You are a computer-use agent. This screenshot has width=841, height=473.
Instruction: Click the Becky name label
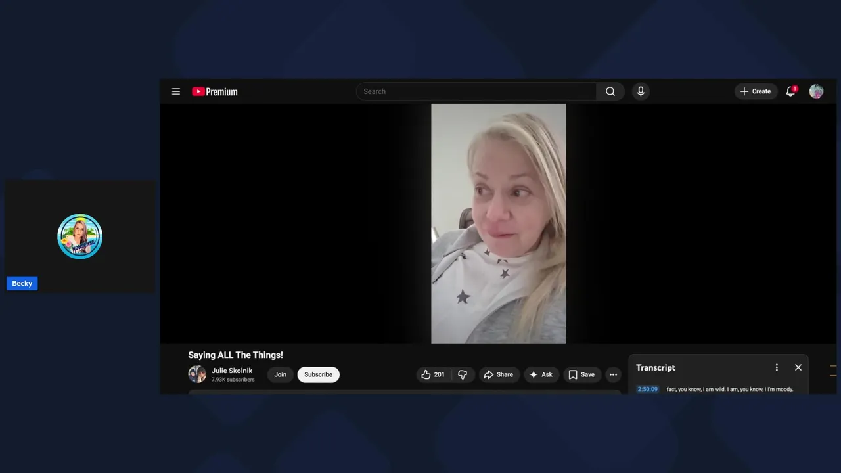click(x=22, y=283)
